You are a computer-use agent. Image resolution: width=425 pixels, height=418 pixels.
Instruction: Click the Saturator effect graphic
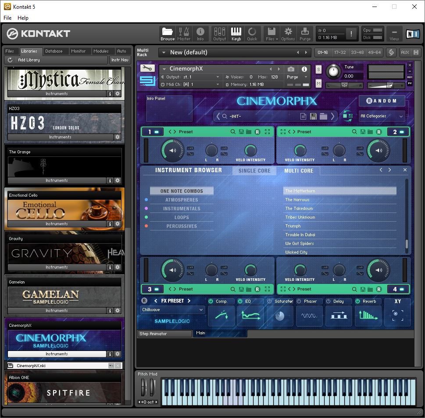point(280,315)
